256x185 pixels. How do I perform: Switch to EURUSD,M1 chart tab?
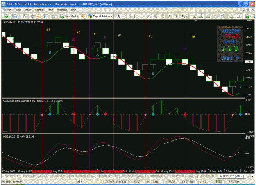[x=59, y=176]
